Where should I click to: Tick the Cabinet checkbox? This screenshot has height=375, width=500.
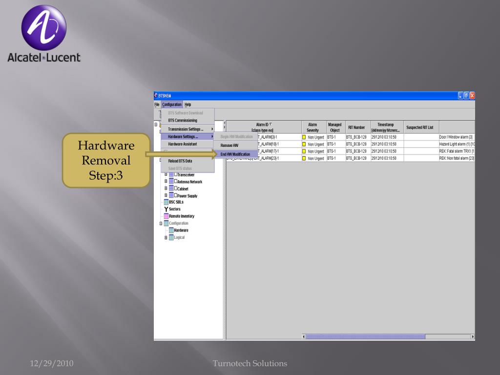click(x=176, y=188)
